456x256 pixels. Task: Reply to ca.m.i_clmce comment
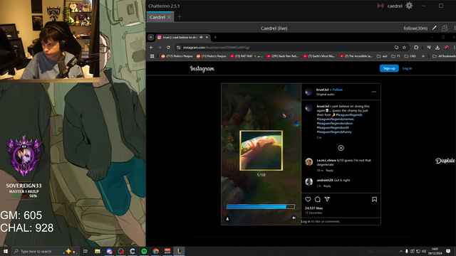pos(329,171)
